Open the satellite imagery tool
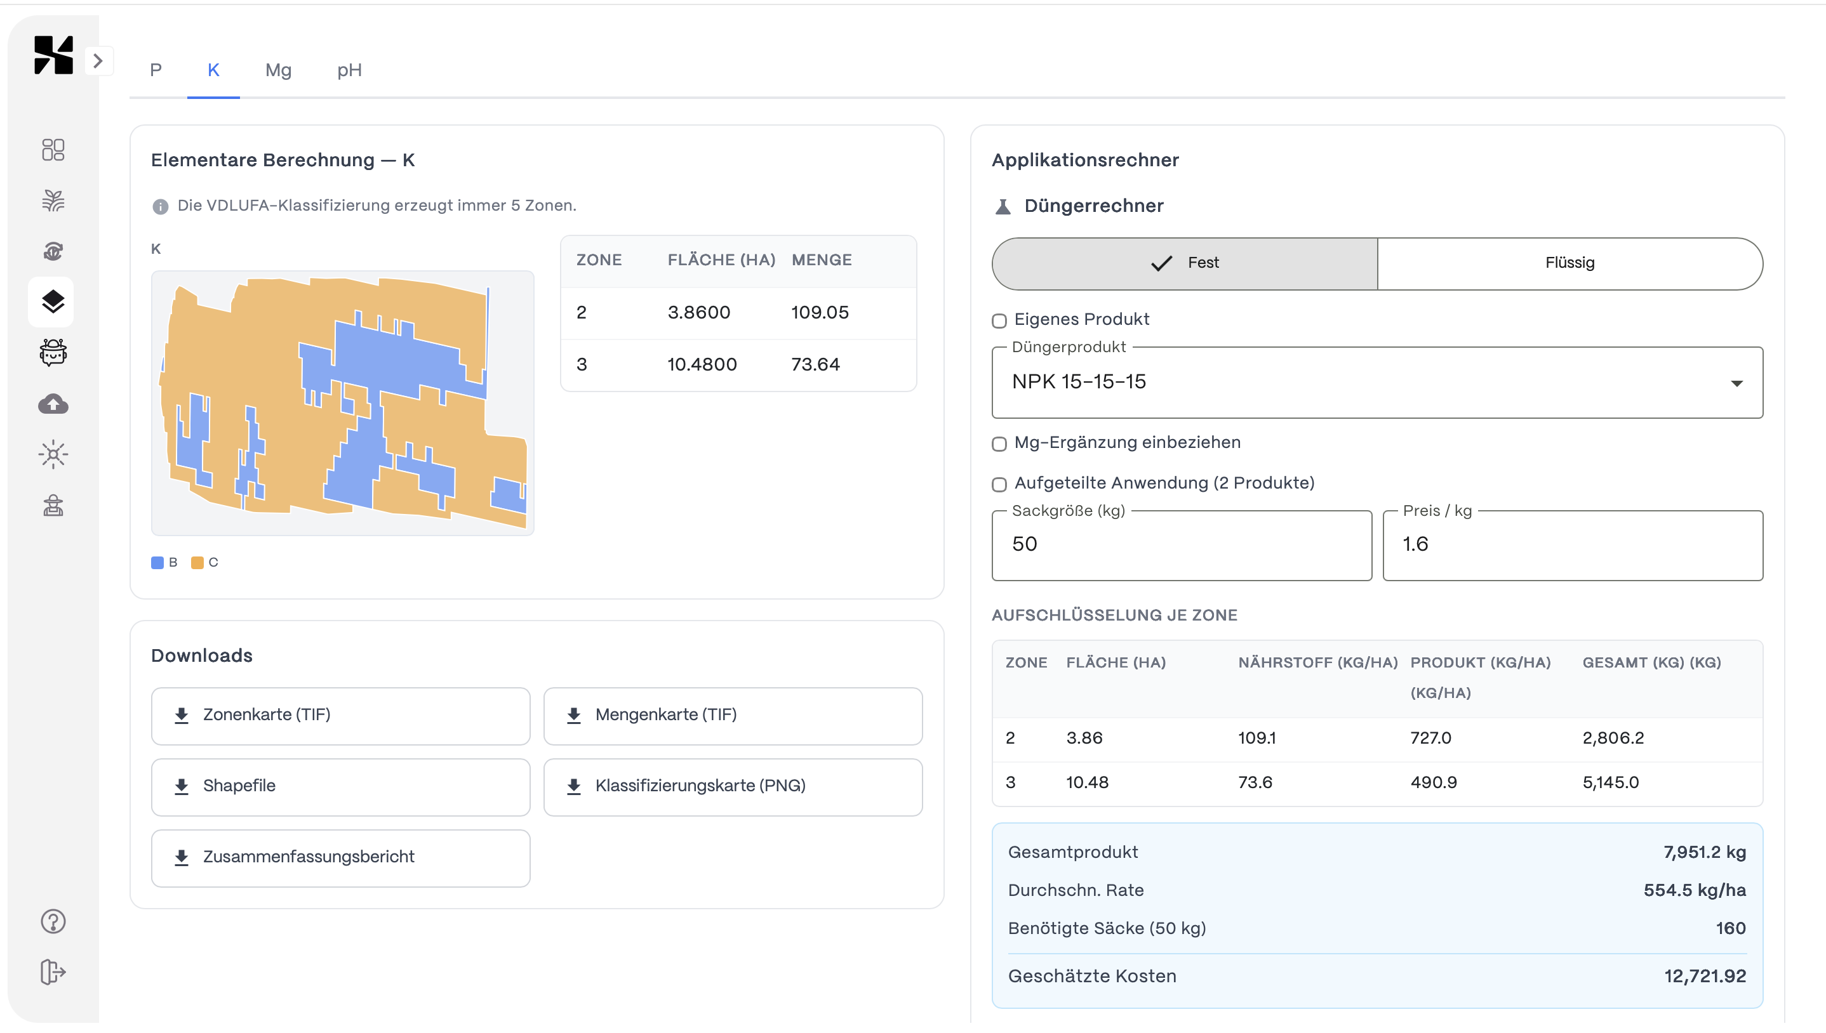 tap(53, 251)
